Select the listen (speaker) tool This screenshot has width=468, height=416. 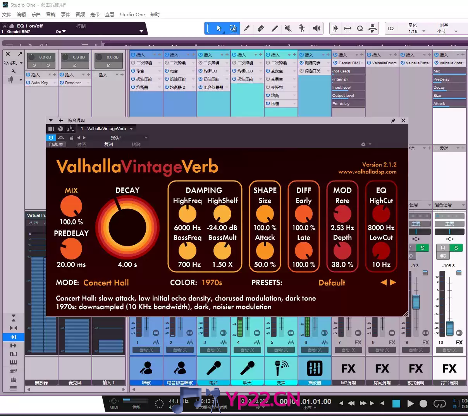[x=316, y=28]
